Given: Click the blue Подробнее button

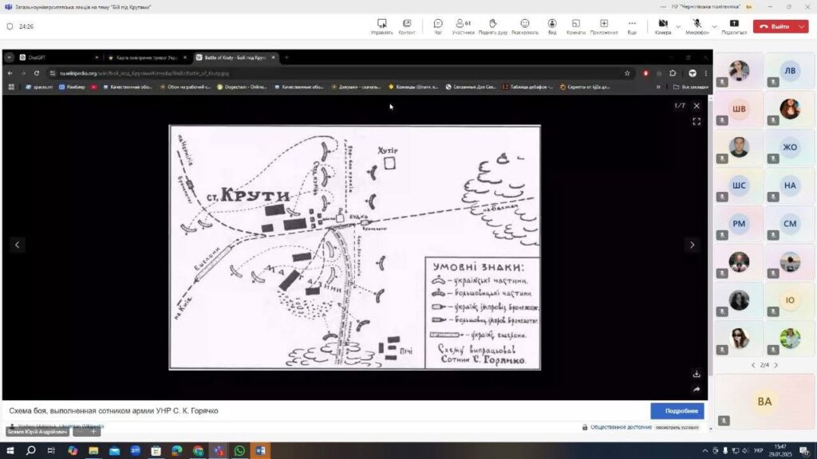Looking at the screenshot, I should pos(677,410).
